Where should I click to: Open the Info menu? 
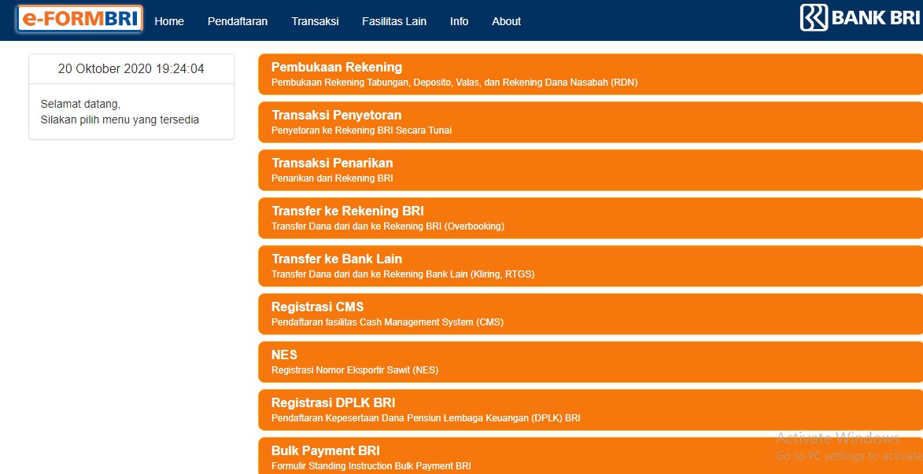[460, 21]
